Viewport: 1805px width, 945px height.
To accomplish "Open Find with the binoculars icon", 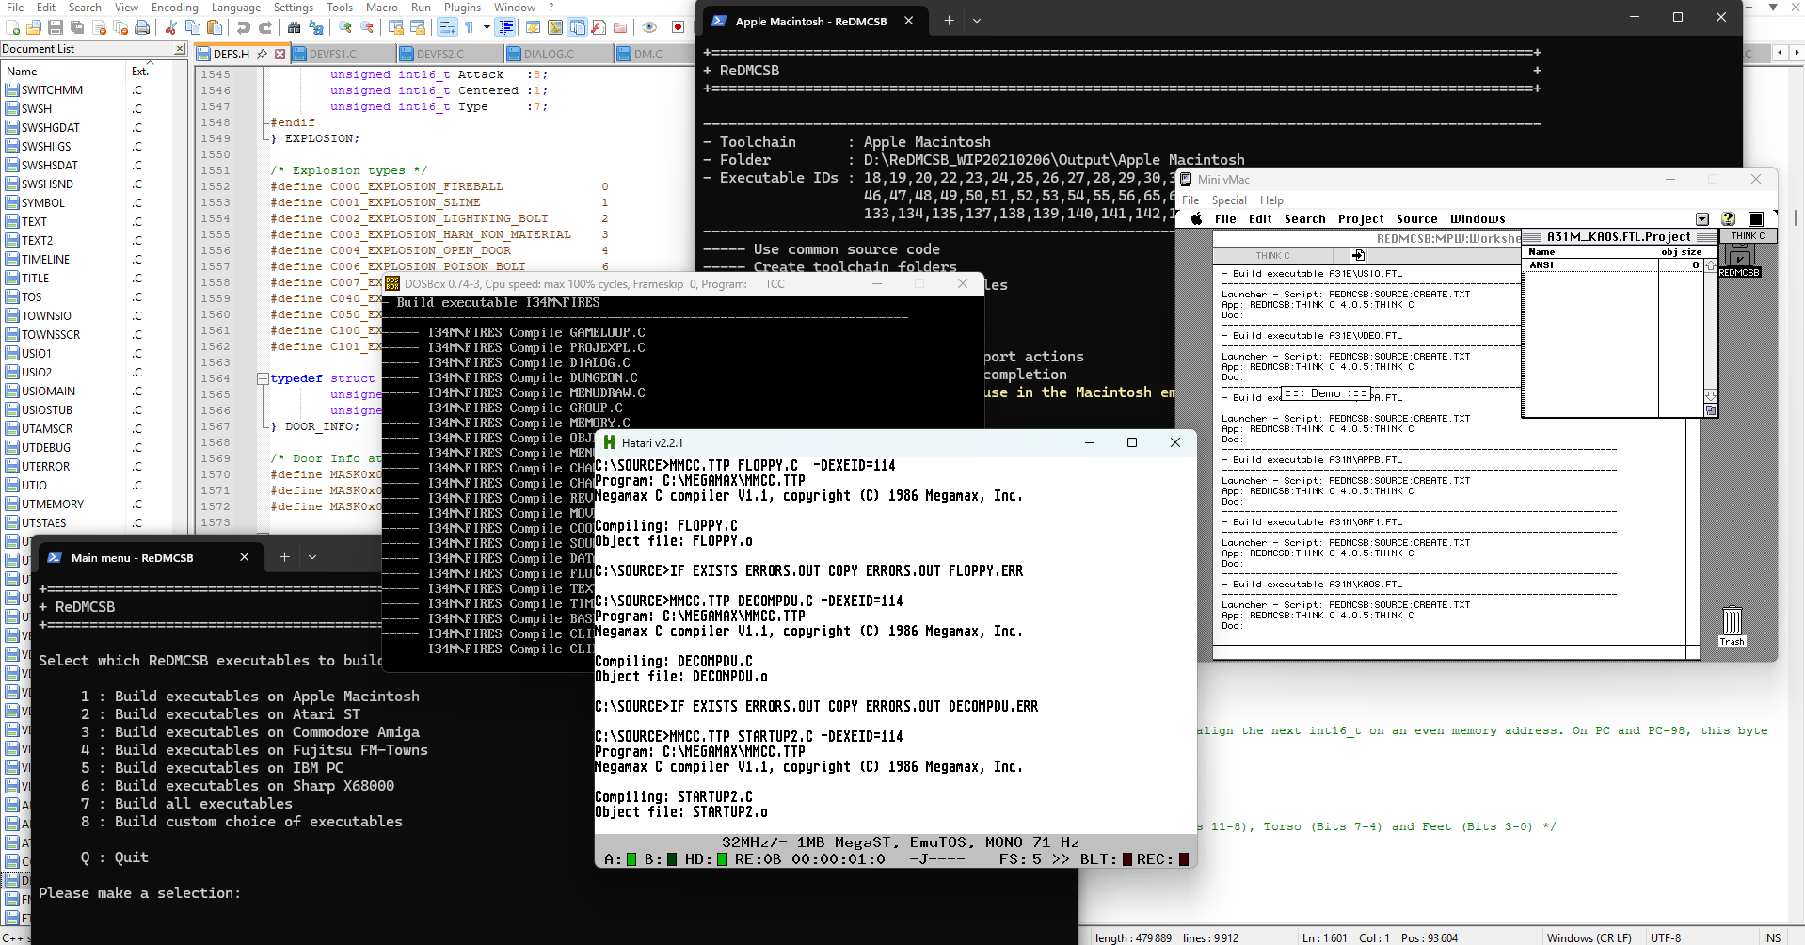I will coord(294,27).
